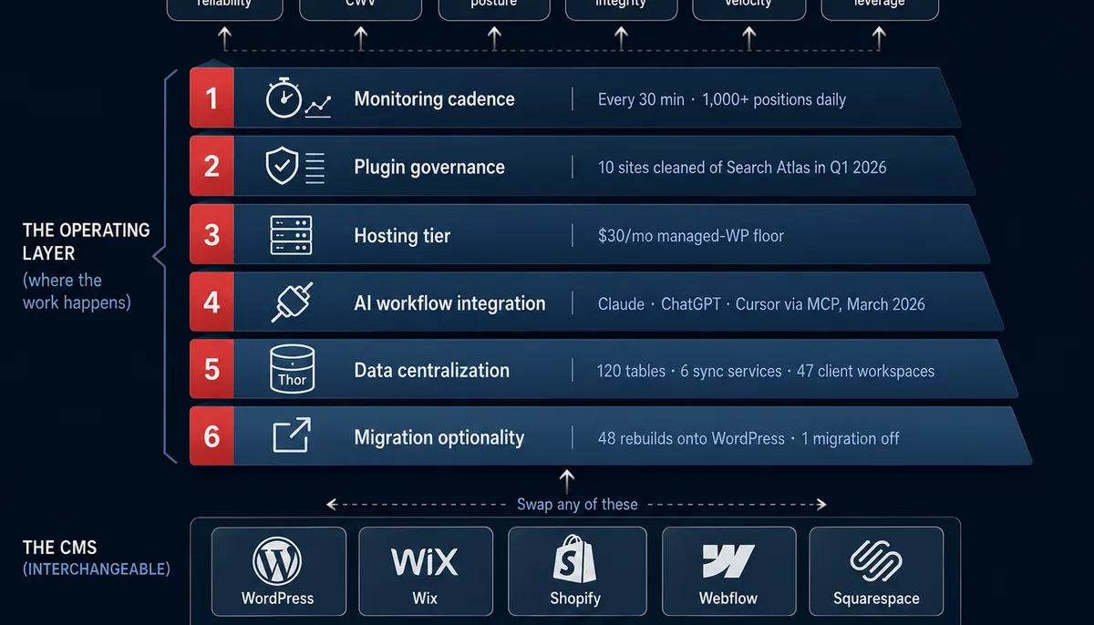Select the Hosting tier label
This screenshot has width=1094, height=625.
(402, 236)
